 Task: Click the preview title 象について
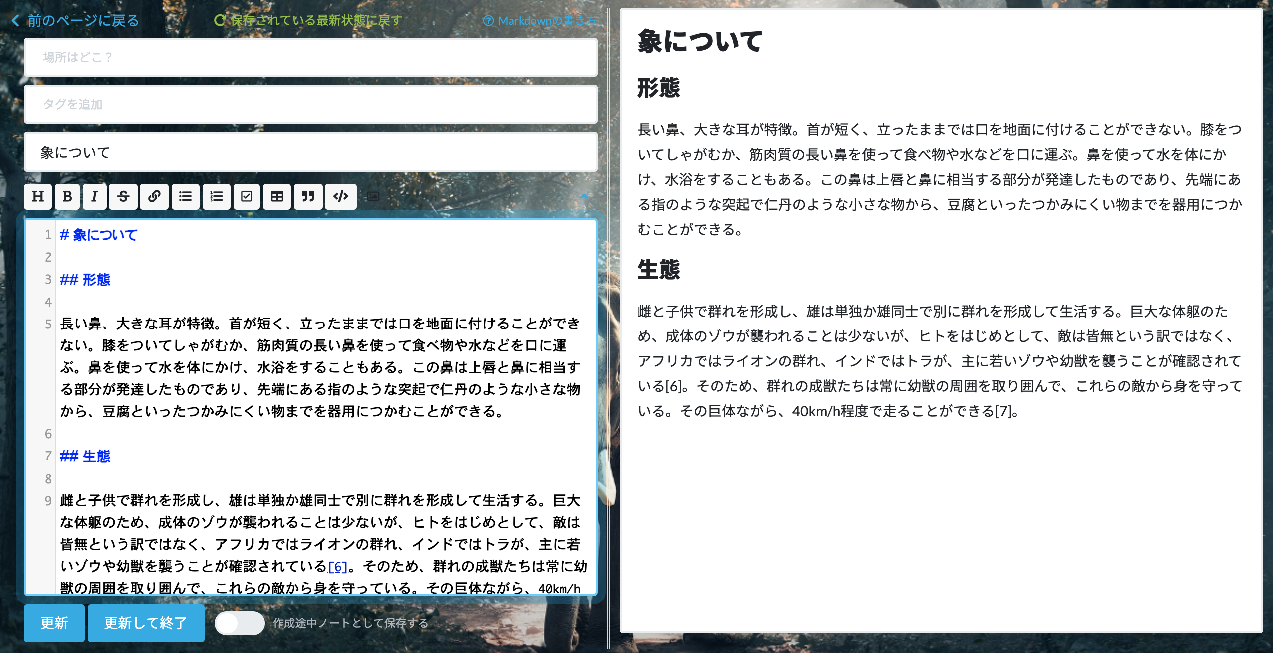(x=700, y=41)
